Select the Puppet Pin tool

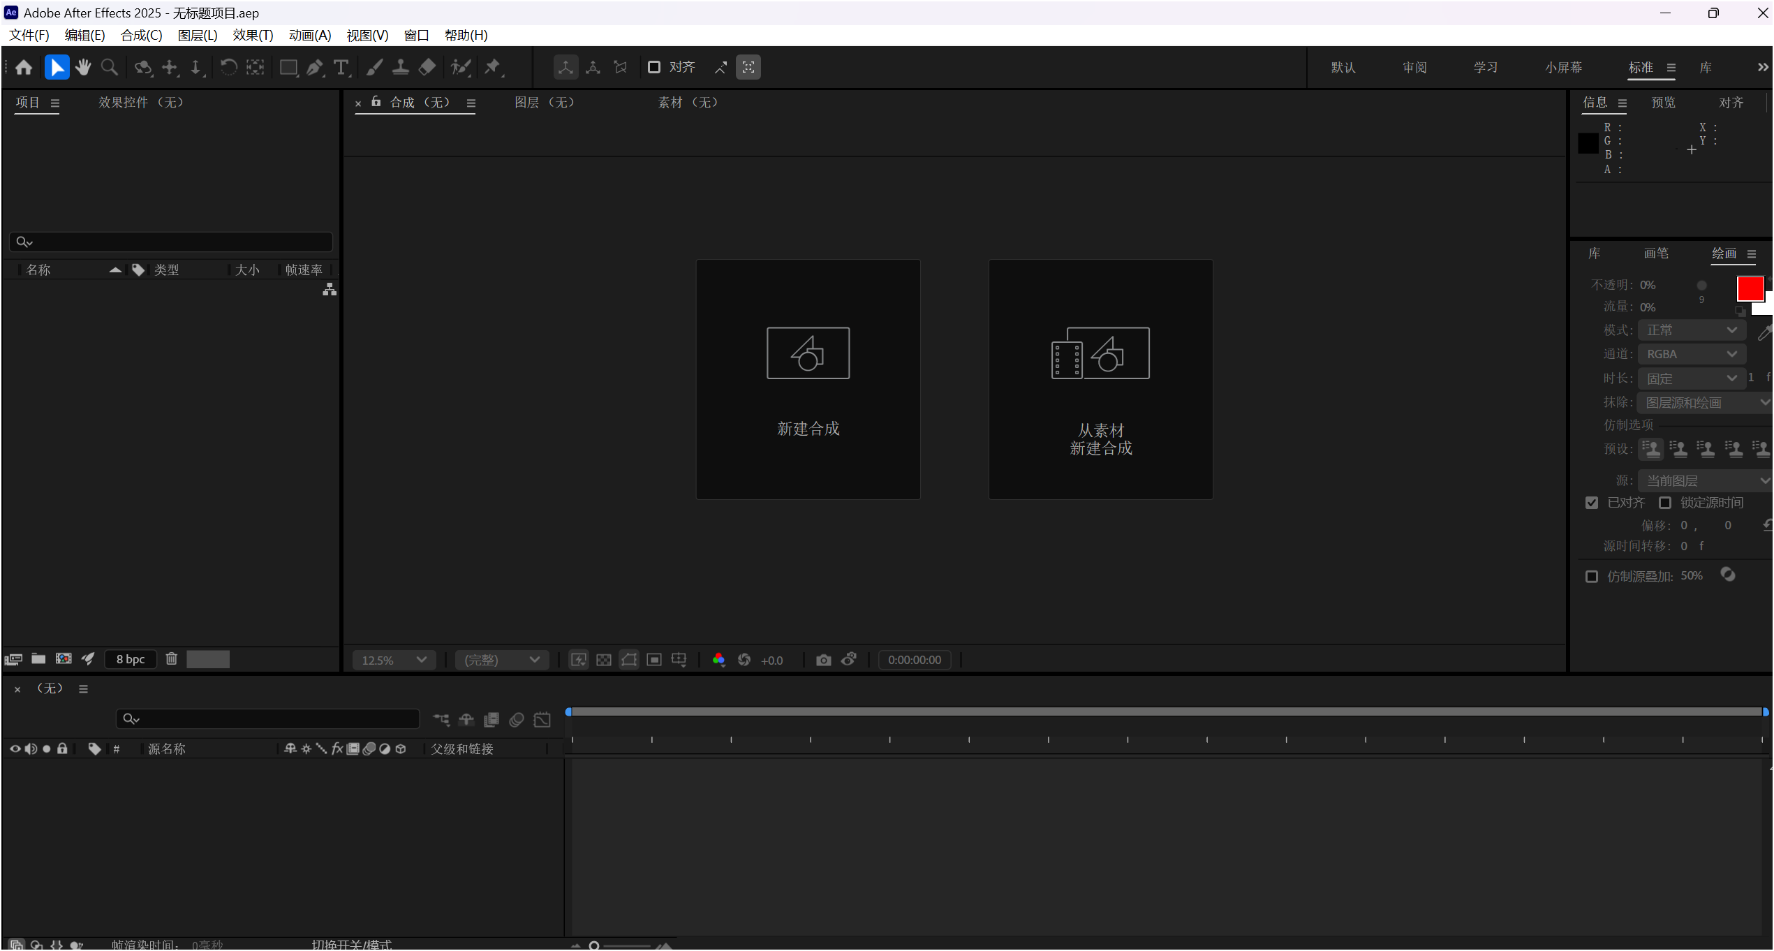coord(493,67)
